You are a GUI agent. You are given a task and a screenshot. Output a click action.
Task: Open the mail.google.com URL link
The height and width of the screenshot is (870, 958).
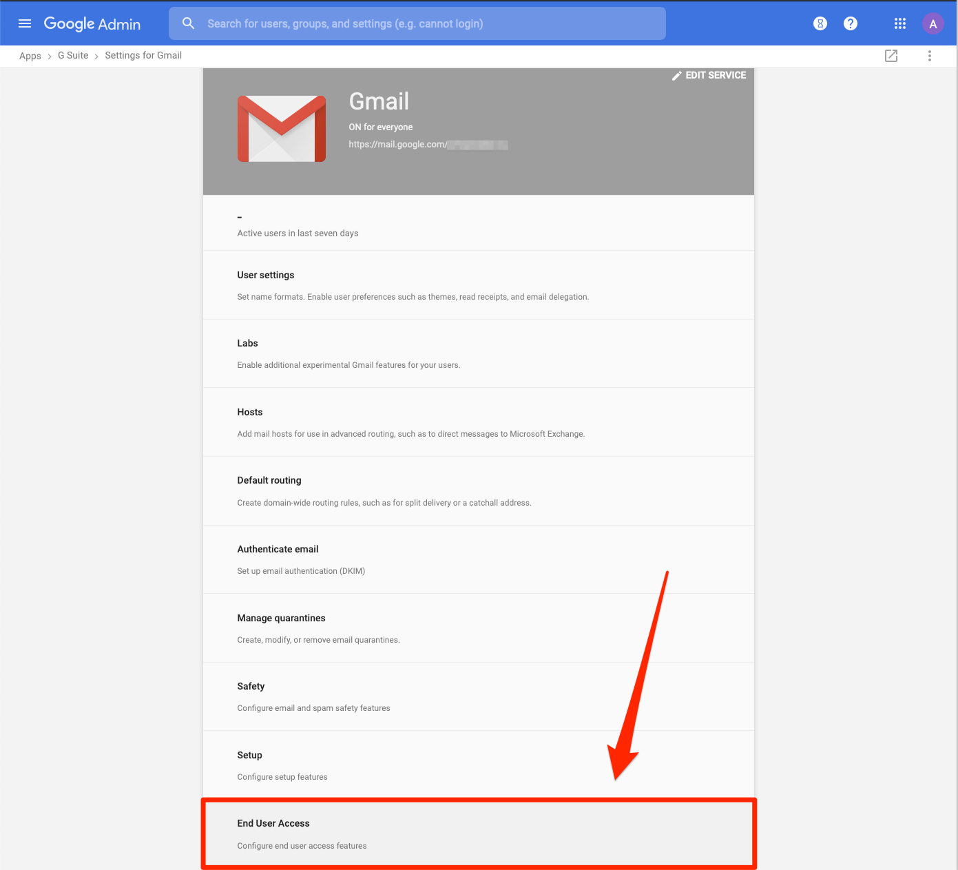[428, 145]
